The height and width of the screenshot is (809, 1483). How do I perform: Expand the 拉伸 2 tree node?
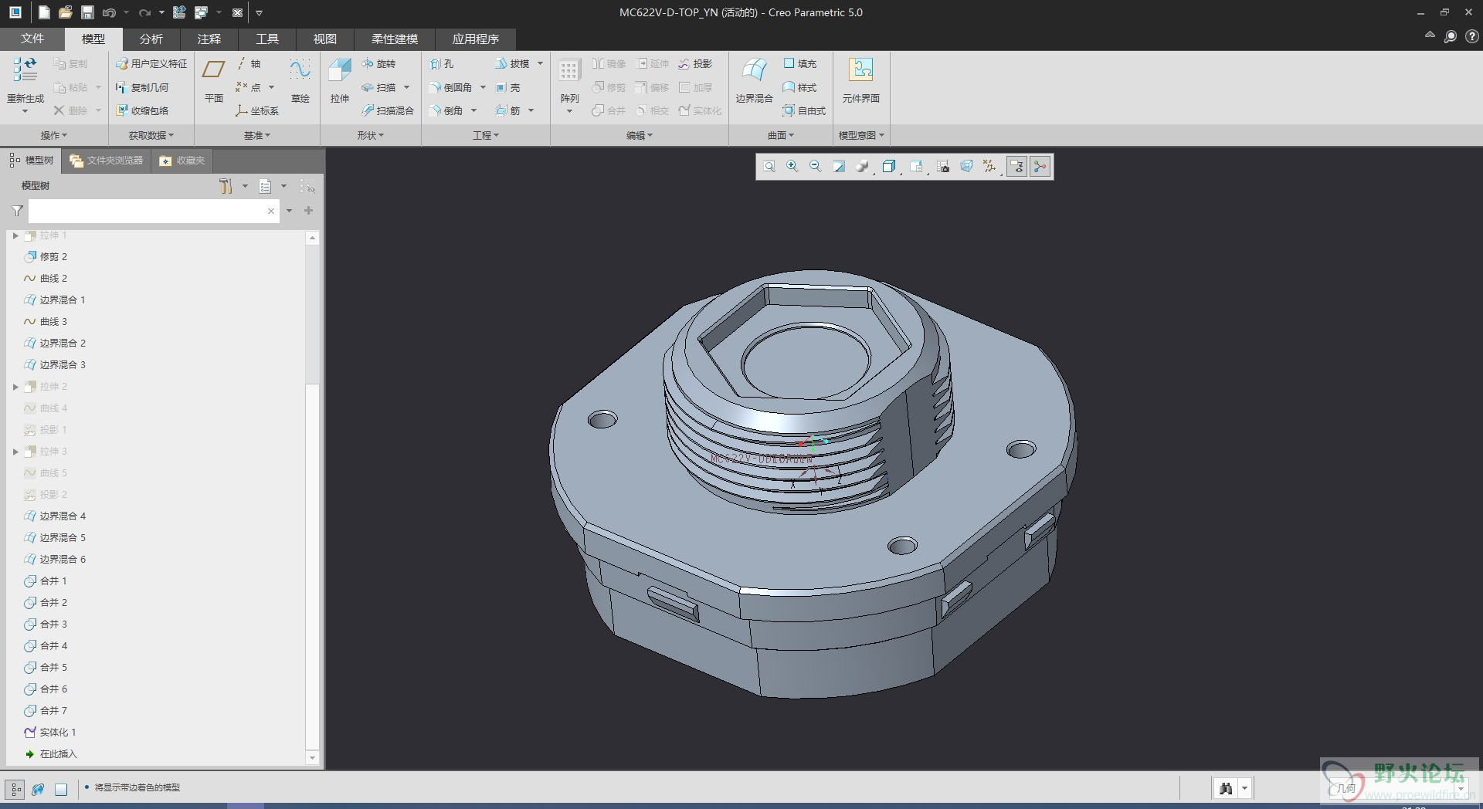point(15,387)
